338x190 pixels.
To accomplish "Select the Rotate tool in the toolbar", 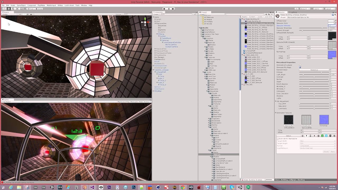I will [x=13, y=8].
